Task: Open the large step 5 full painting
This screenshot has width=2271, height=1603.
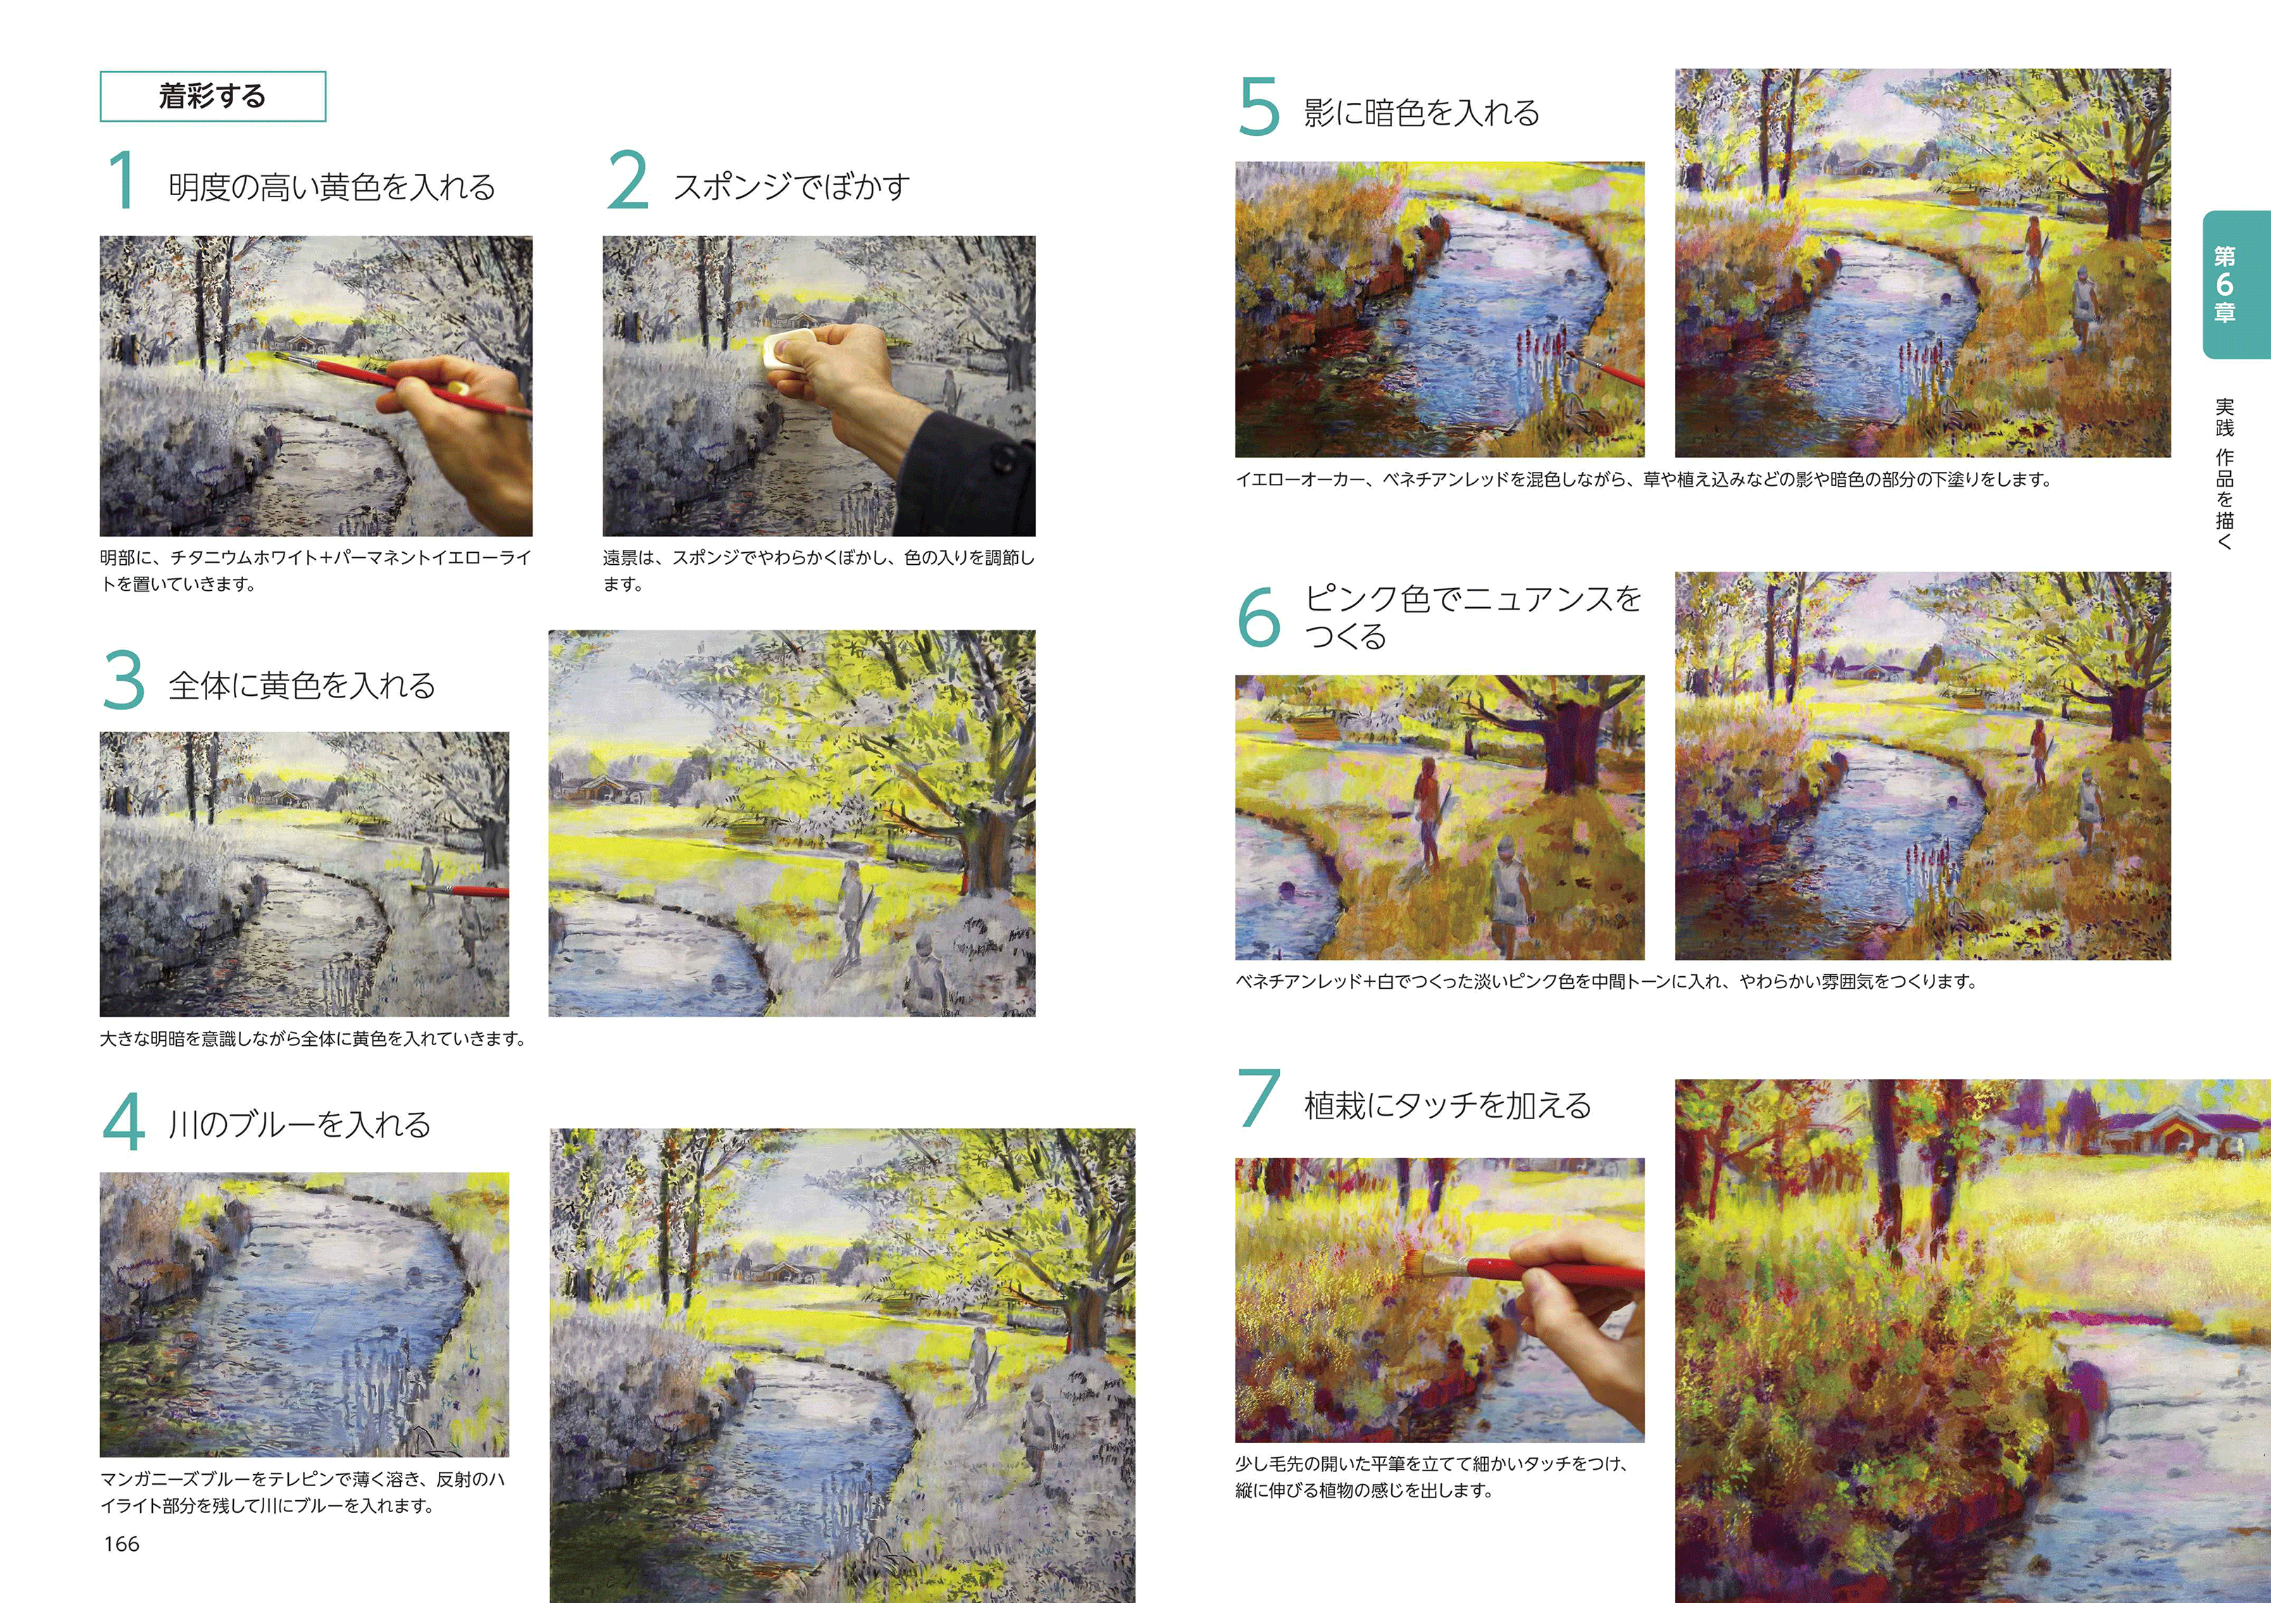Action: point(1923,262)
